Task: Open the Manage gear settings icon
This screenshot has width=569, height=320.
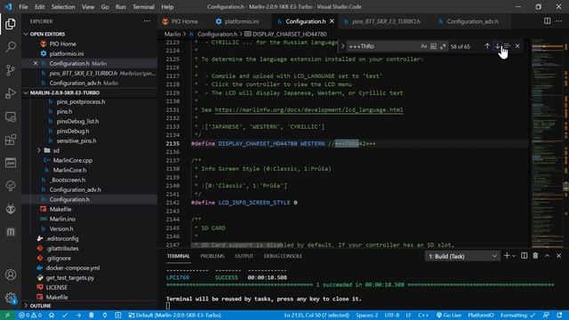Action: (11, 298)
